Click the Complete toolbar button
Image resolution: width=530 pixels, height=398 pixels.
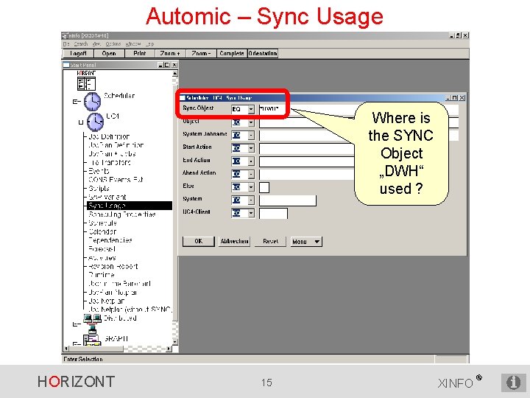[232, 54]
